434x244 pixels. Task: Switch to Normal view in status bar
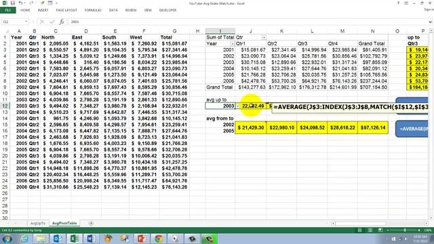coord(359,230)
